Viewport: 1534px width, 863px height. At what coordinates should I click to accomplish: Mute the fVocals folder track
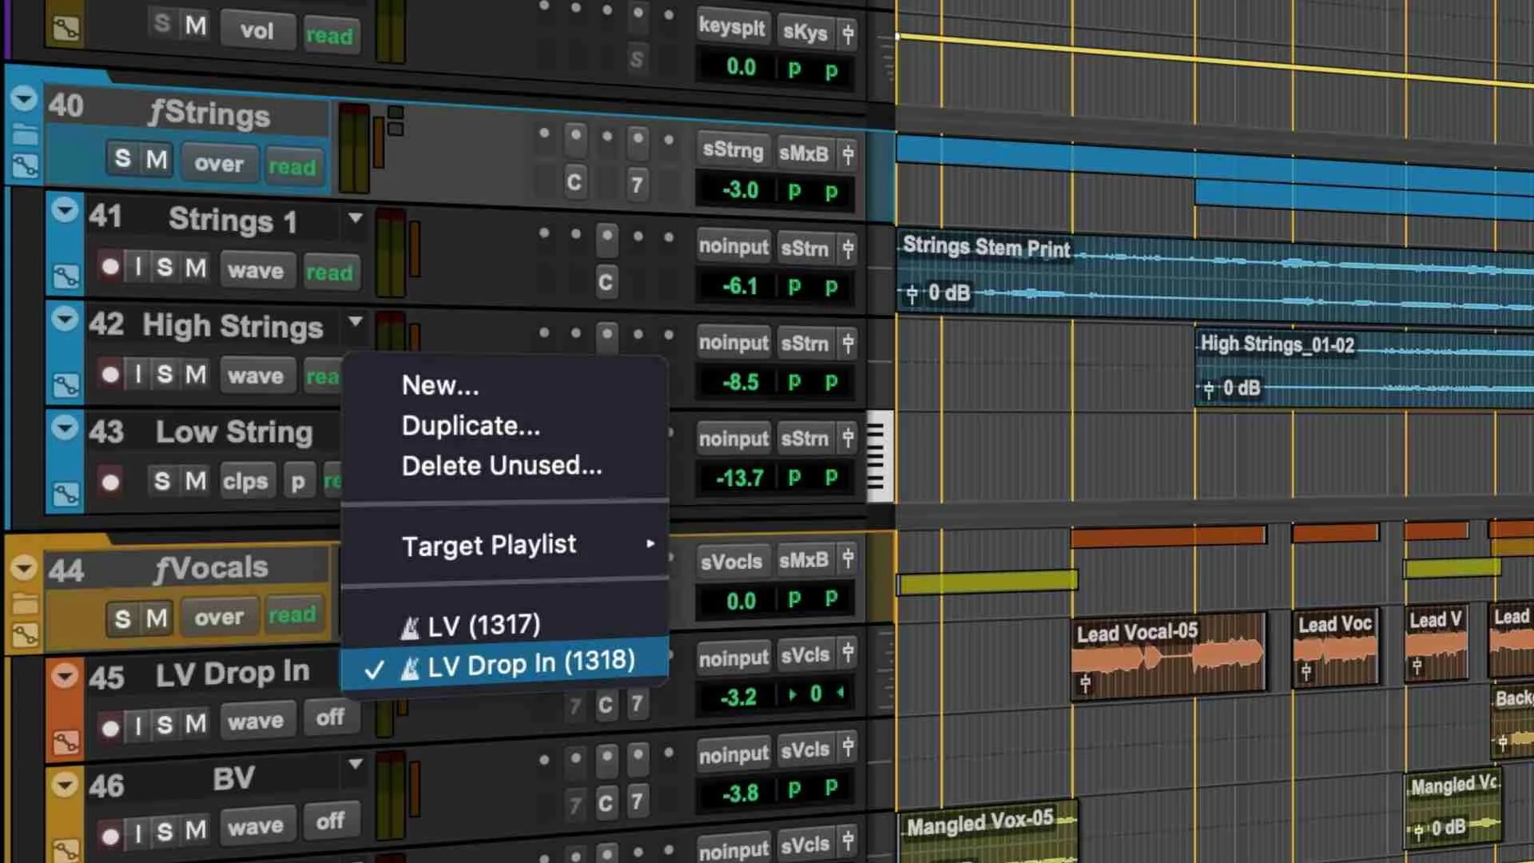point(157,618)
